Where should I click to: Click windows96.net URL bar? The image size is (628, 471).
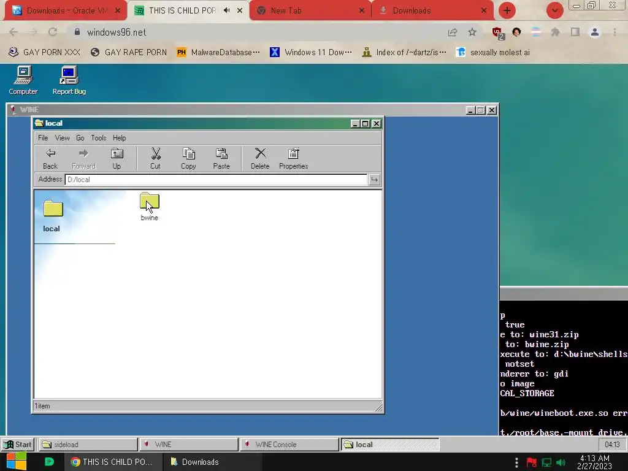click(x=256, y=32)
